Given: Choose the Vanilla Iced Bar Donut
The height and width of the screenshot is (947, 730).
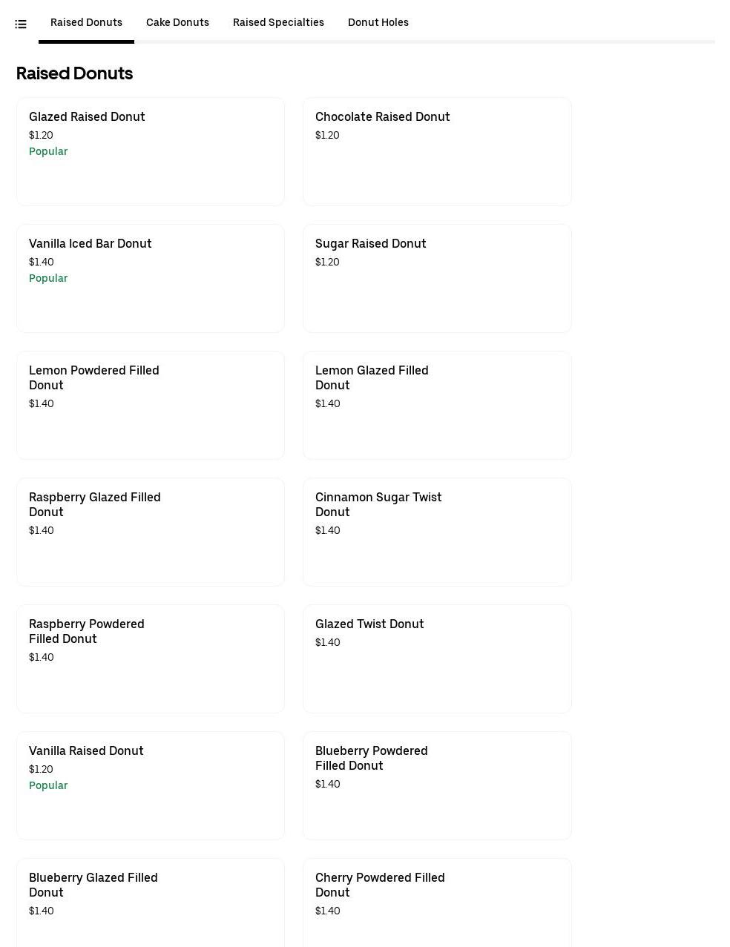Looking at the screenshot, I should 150,278.
